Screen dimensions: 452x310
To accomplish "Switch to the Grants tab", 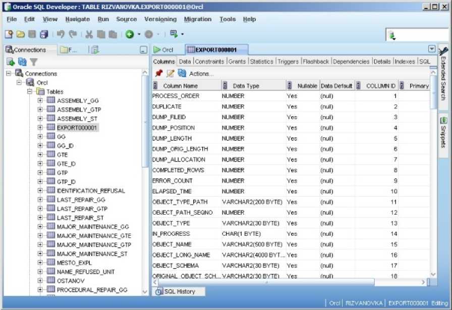I will tap(237, 62).
